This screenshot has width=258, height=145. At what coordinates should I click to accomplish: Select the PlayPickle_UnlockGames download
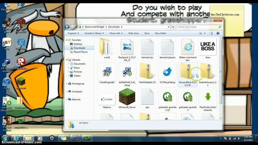coord(208,100)
